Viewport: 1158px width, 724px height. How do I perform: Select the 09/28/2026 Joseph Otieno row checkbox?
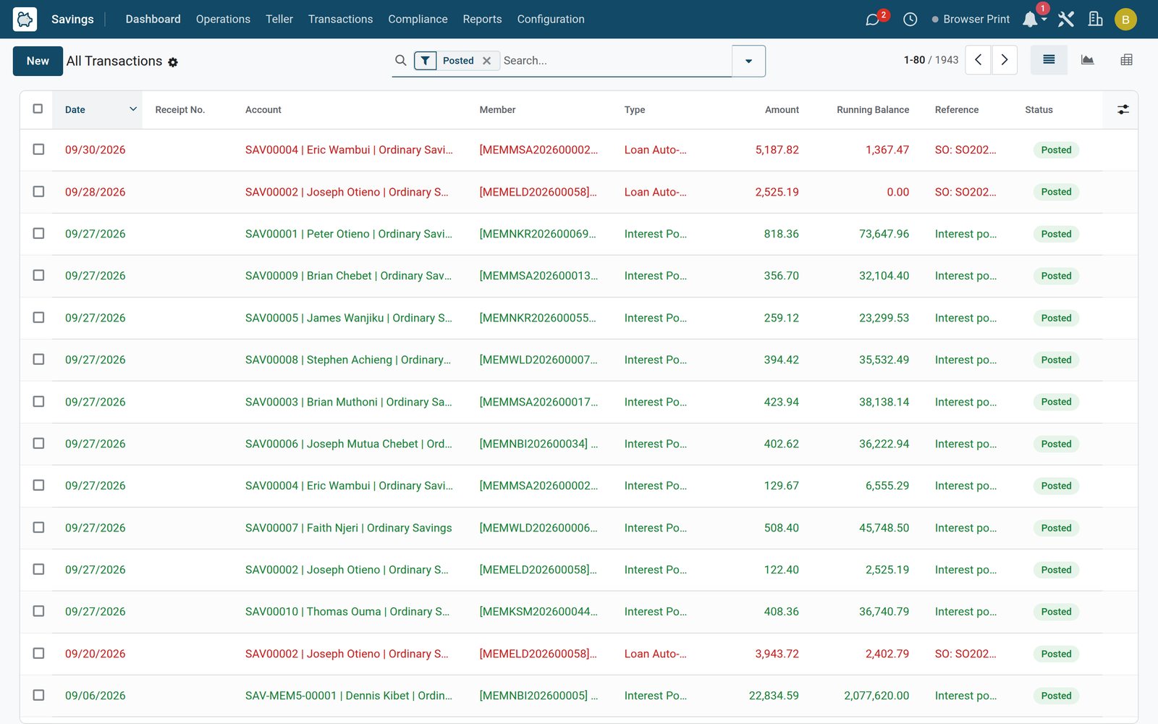[38, 191]
